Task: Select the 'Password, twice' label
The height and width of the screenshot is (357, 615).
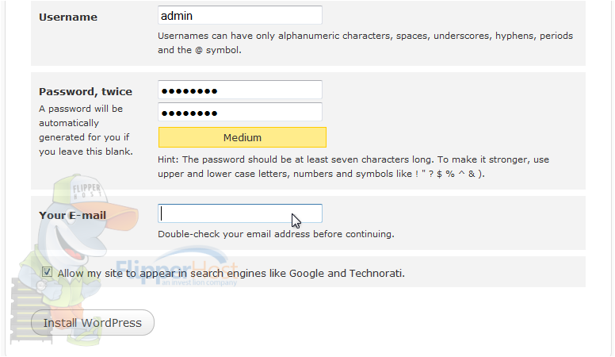Action: click(86, 91)
